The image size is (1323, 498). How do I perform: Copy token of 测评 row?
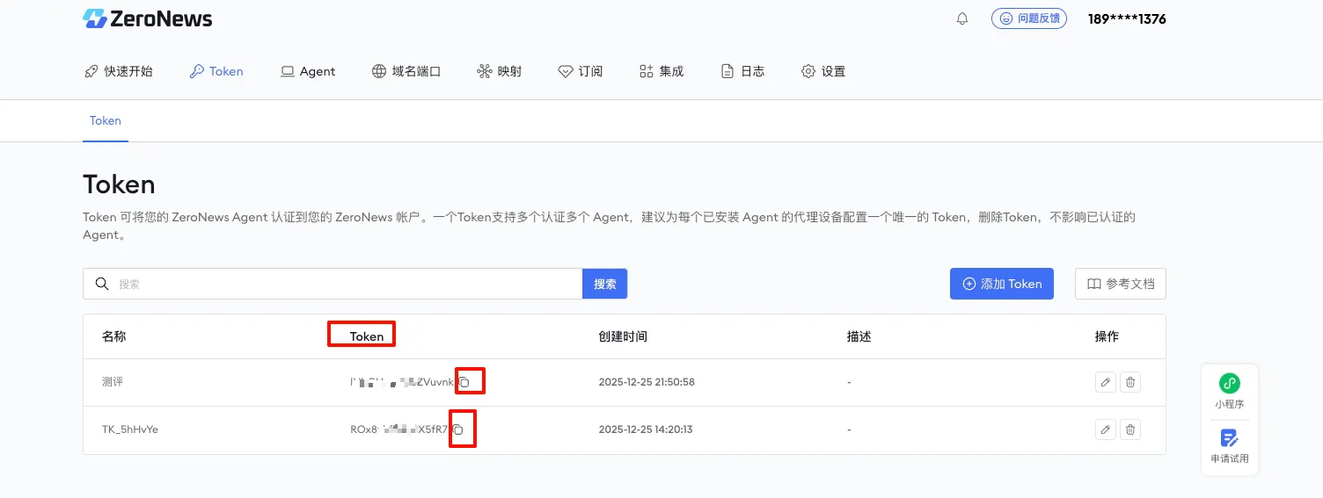465,382
